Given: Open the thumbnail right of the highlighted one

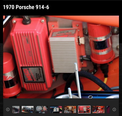Looking at the screenshot, I should point(98,110).
